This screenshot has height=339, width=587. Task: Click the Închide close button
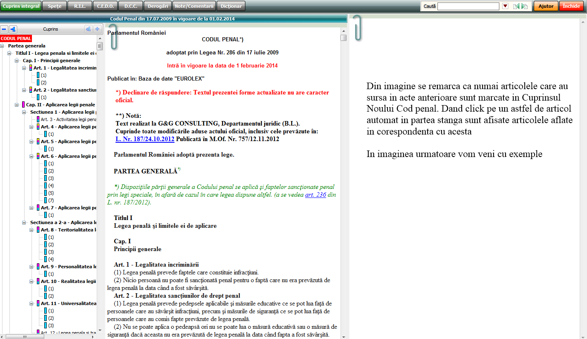[x=571, y=6]
